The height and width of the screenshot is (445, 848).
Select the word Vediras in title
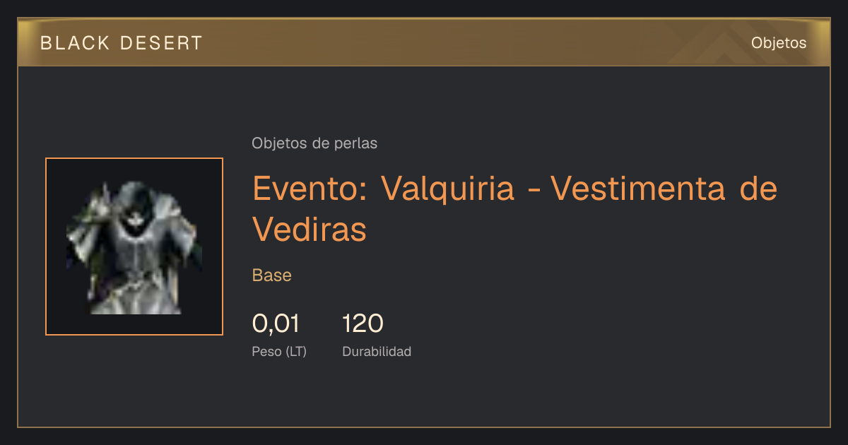[310, 228]
